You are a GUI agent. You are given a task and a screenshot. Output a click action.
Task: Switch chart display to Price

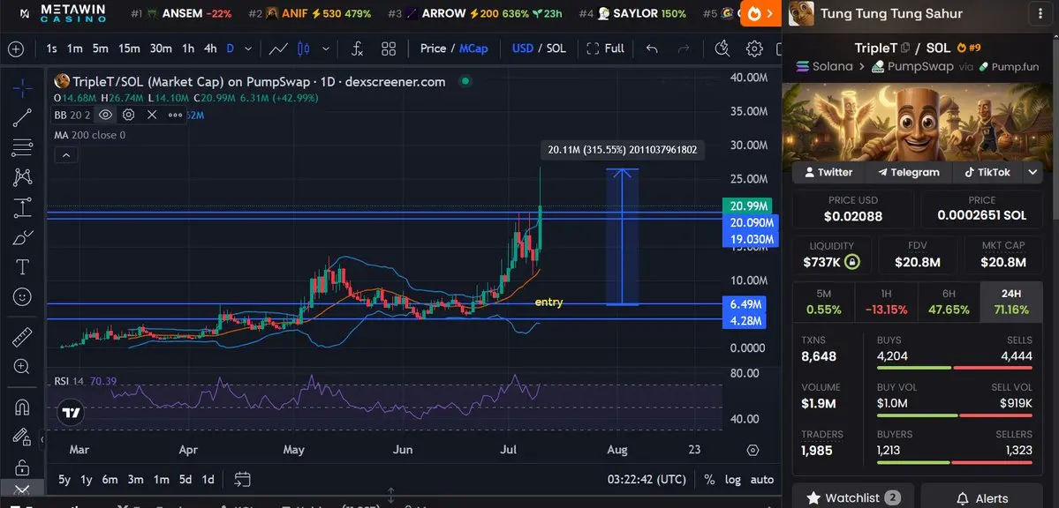click(433, 49)
